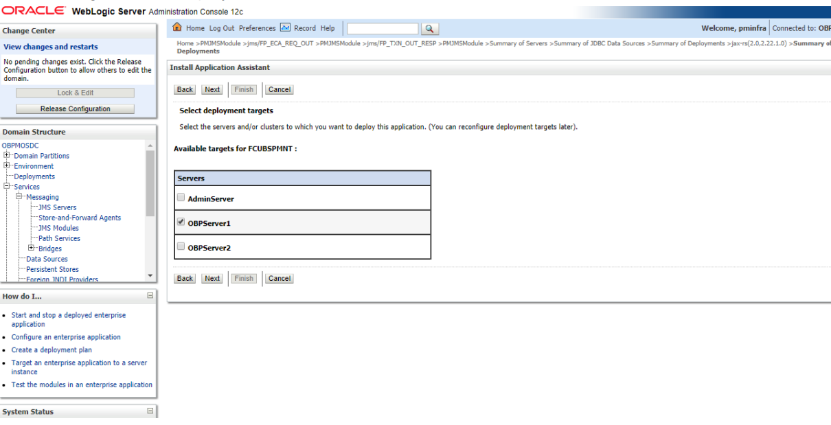831x425 pixels.
Task: Click the search magnifier button
Action: [x=430, y=29]
